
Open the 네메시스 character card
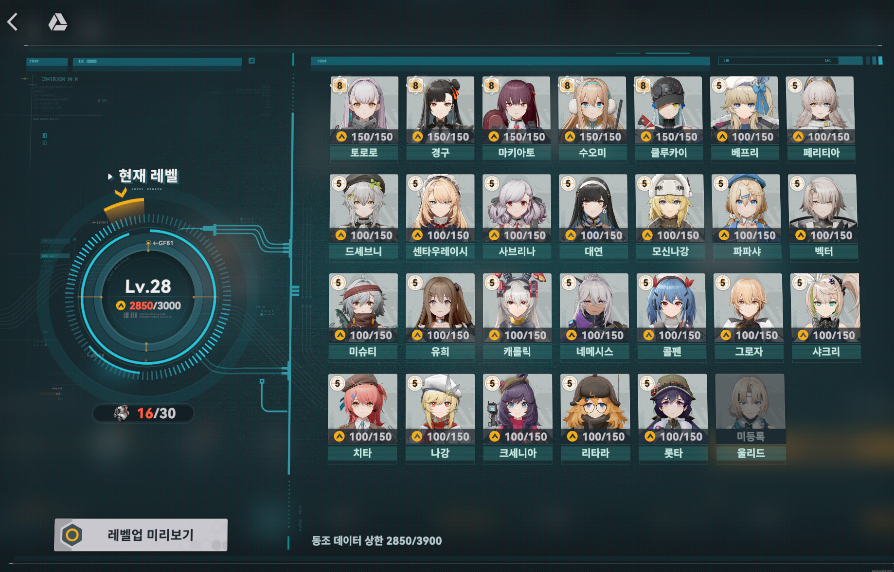(594, 317)
